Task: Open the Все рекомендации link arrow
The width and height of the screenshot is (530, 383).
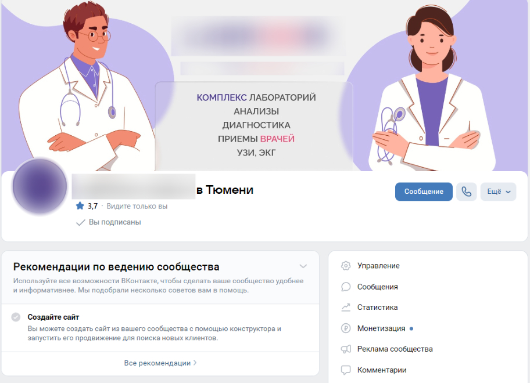Action: point(195,363)
